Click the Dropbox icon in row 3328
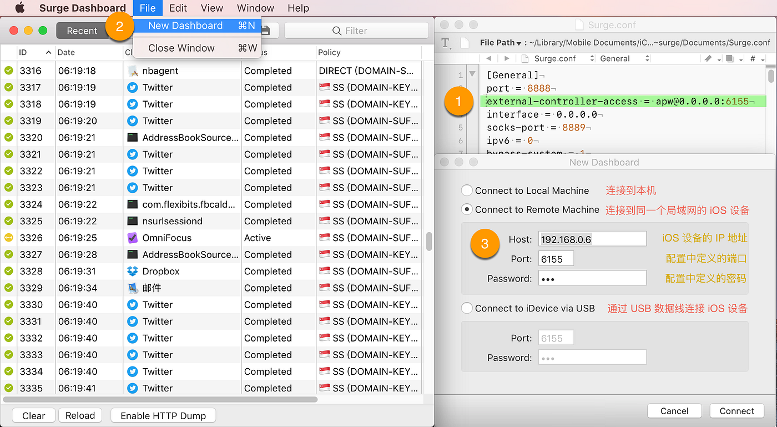The height and width of the screenshot is (427, 777). click(132, 271)
